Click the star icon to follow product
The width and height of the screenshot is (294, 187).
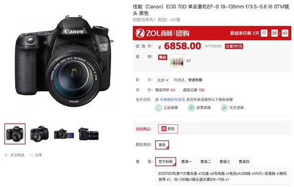pyautogui.click(x=6, y=155)
